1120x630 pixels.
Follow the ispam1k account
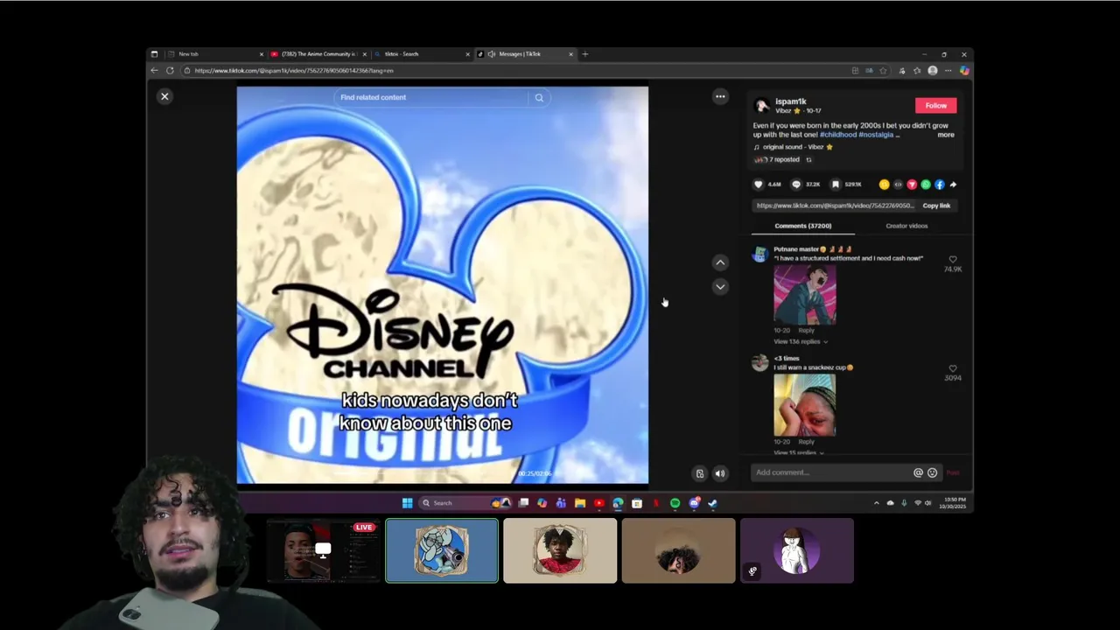pos(935,105)
